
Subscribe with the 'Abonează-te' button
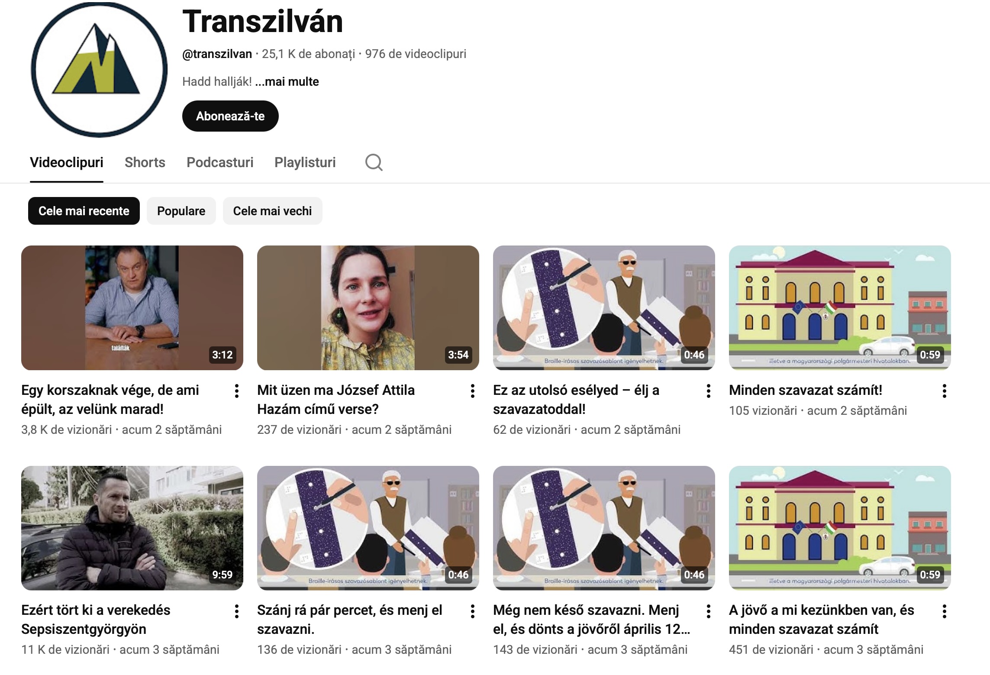coord(230,116)
